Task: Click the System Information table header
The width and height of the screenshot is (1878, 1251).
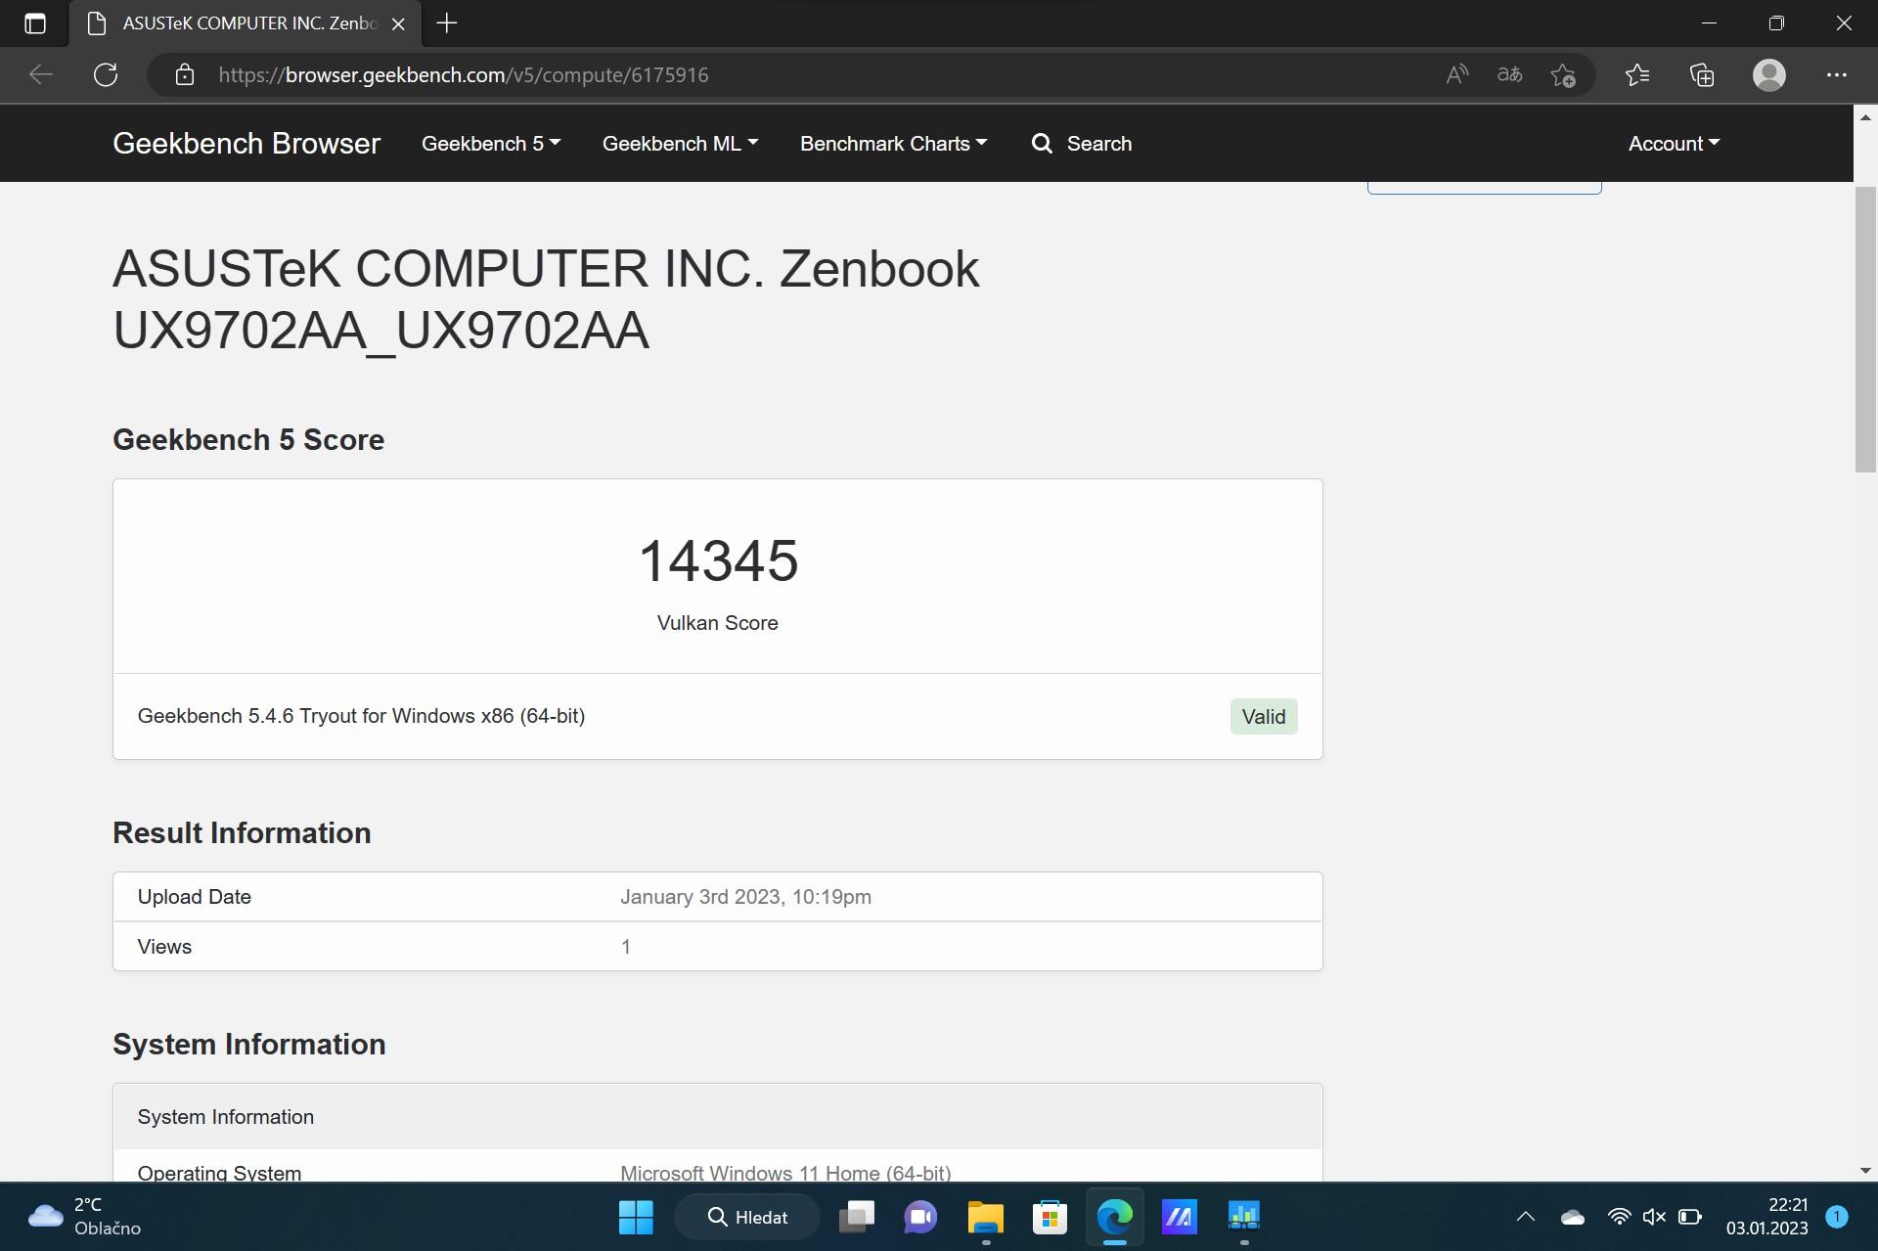Action: [718, 1117]
